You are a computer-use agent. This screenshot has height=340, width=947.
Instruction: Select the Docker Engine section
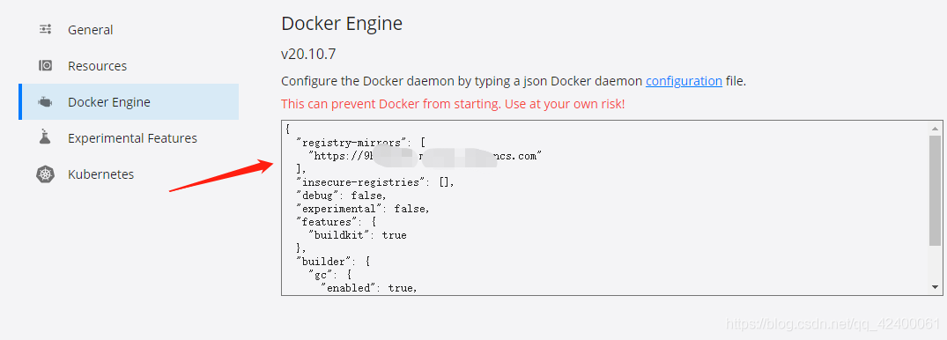(129, 102)
